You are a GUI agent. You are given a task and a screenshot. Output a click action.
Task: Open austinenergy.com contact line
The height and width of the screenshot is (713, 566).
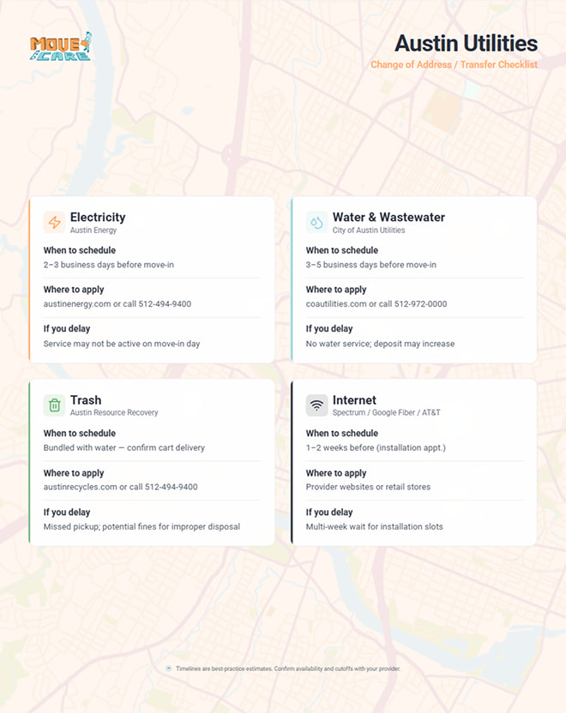coord(117,303)
